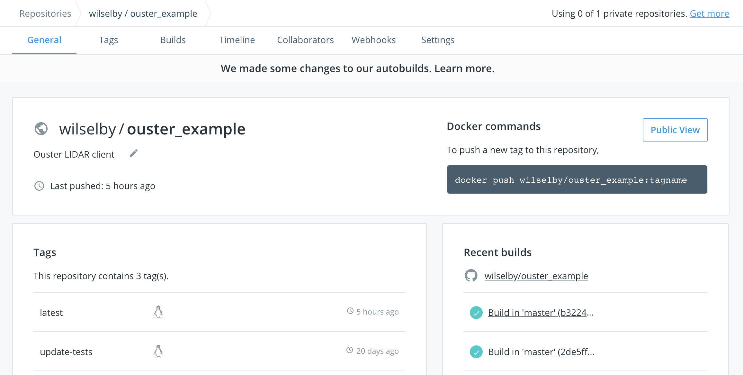
Task: Click the Recent builds heading
Action: point(497,252)
